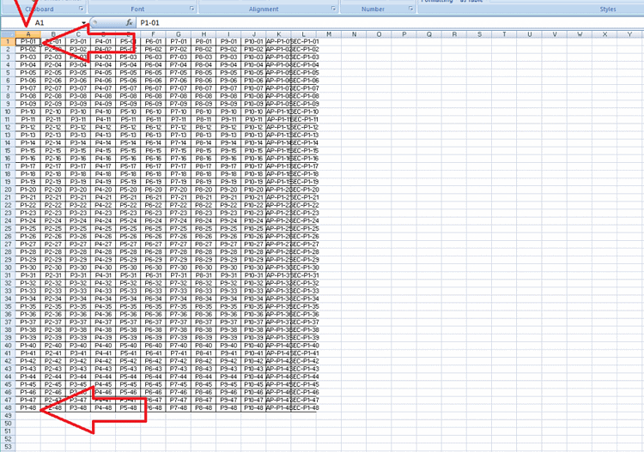Viewport: 644px width, 452px height.
Task: Click the fx Insert Function icon
Action: (x=130, y=22)
